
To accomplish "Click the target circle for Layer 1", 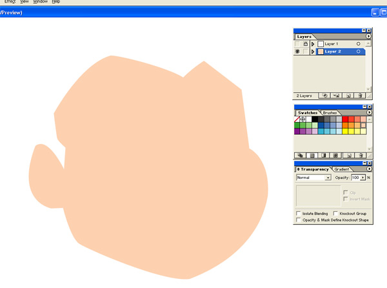I will 358,44.
